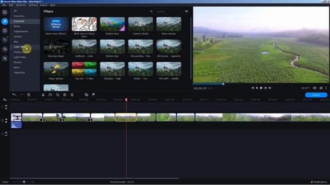This screenshot has height=185, width=330.
Task: Open the player volume speaker icon
Action: [x=315, y=88]
